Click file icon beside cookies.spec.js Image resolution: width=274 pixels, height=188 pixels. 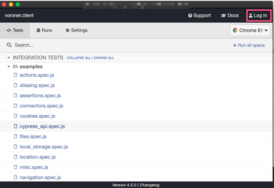(16, 116)
